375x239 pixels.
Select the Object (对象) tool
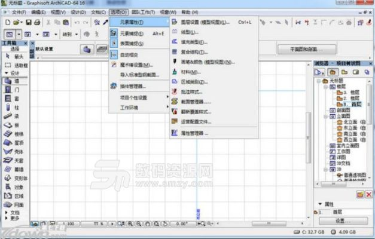pos(14,187)
